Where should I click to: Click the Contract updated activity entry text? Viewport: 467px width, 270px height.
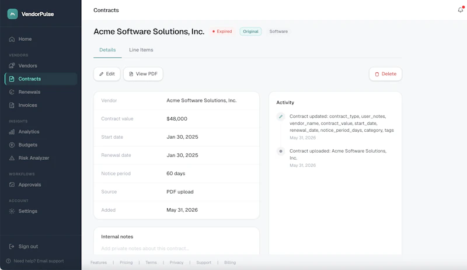(341, 123)
